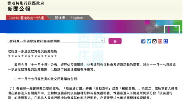Click the row of asterisks under headline
This screenshot has width=185, height=103.
pyautogui.click(x=33, y=56)
